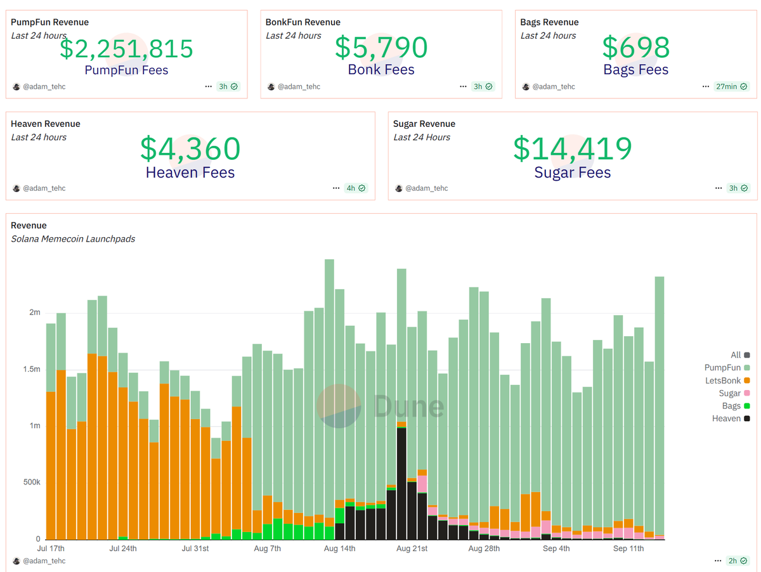Click the author avatar below the Revenue chart

tap(16, 561)
